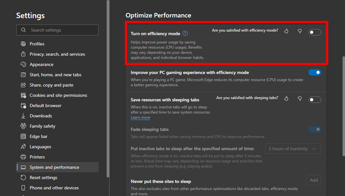The width and height of the screenshot is (345, 196).
Task: Go to Appearance settings
Action: [57, 64]
